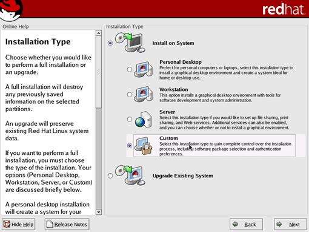
Task: Click the help panel scrollbar thumb
Action: click(x=99, y=72)
